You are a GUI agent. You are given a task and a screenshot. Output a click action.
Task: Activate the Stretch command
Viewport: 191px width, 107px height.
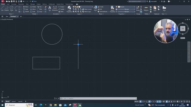pyautogui.click(x=26, y=12)
